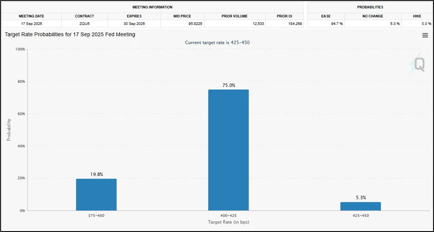Click the EASE probability header

pyautogui.click(x=326, y=16)
